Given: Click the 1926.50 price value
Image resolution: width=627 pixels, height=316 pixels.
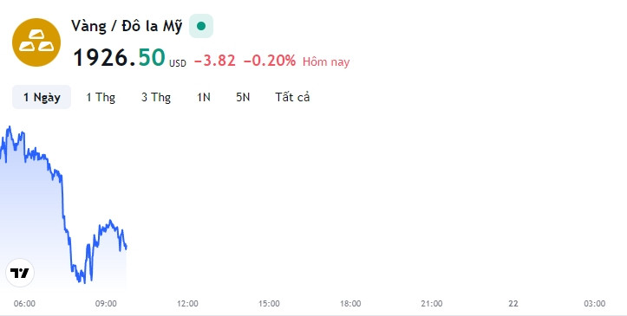Looking at the screenshot, I should (119, 57).
